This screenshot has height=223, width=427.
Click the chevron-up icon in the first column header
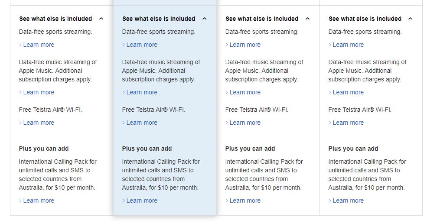(x=101, y=19)
